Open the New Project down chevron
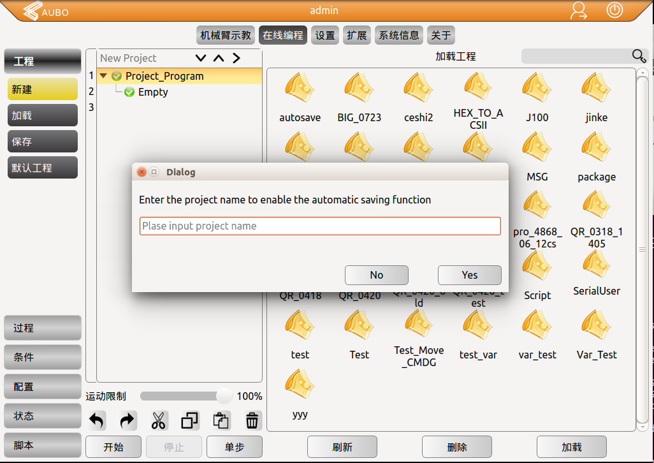Viewport: 654px width, 463px height. pyautogui.click(x=200, y=57)
